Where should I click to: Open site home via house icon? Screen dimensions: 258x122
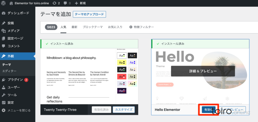pyautogui.click(x=11, y=3)
